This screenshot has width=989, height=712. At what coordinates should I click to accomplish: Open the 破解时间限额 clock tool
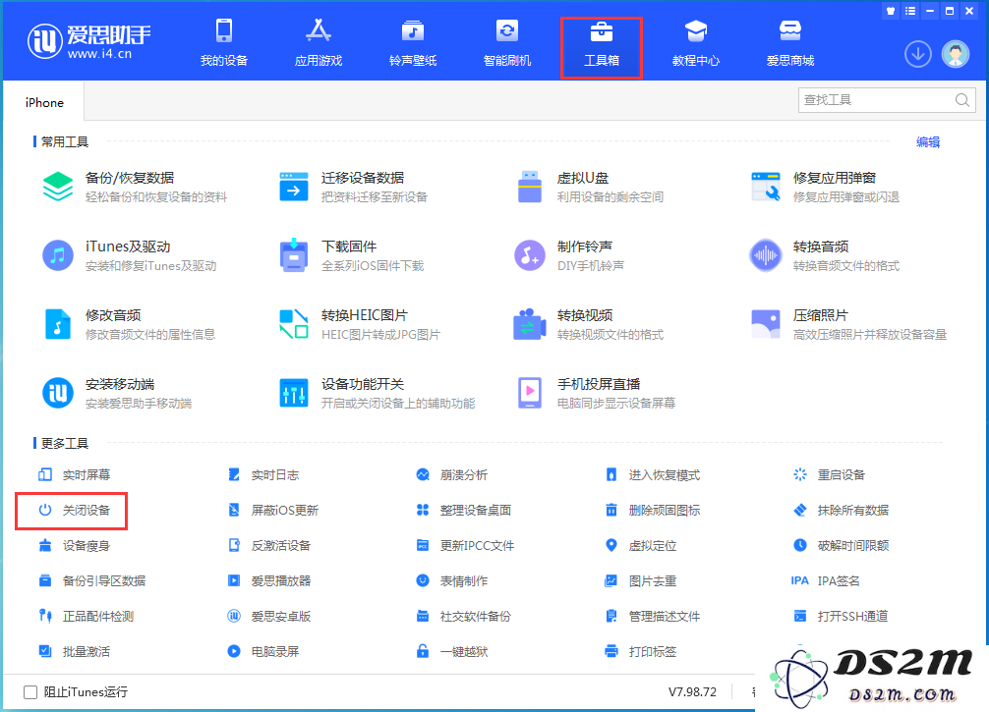[x=841, y=546]
